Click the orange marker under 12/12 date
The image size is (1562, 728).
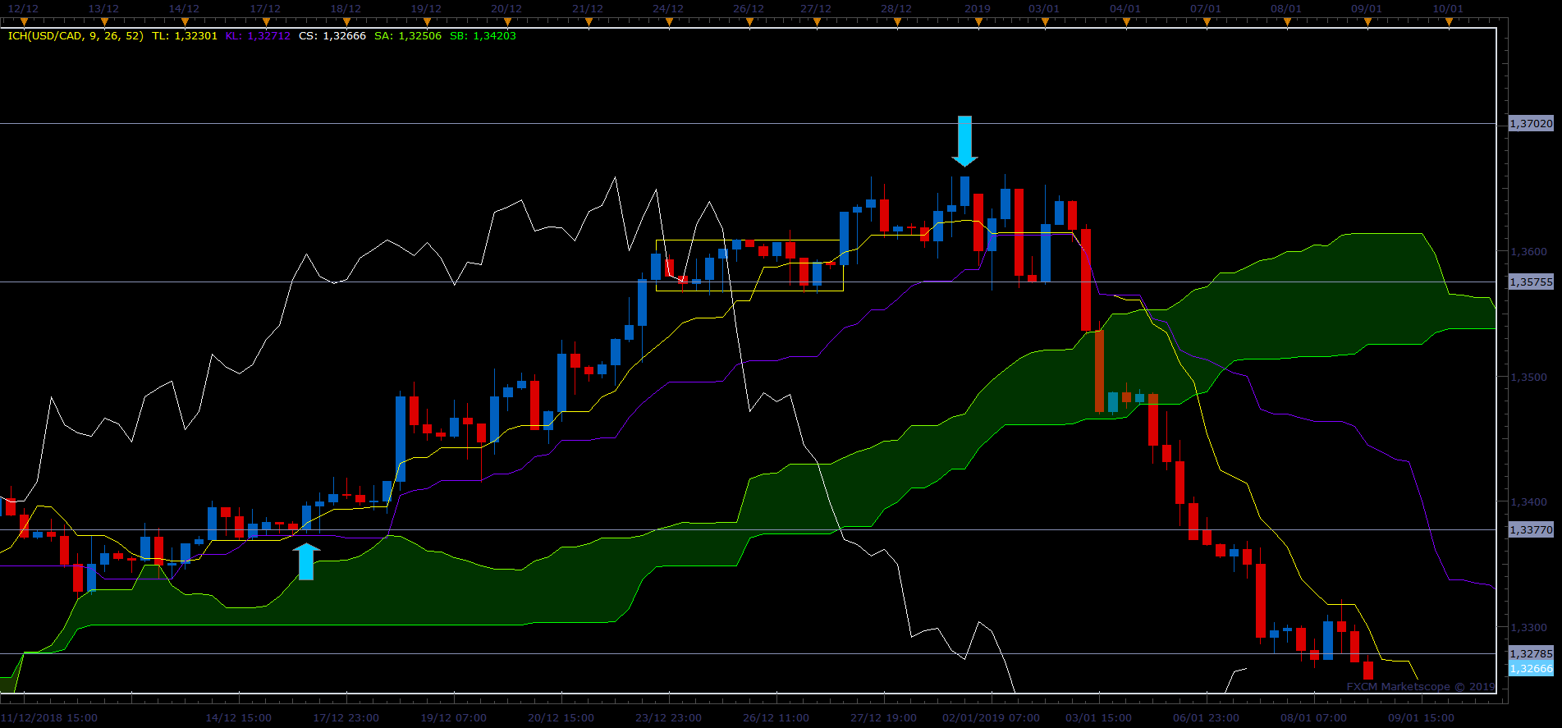(x=23, y=22)
